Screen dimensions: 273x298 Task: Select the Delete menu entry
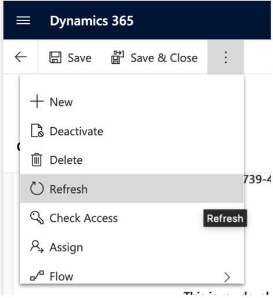(x=132, y=160)
